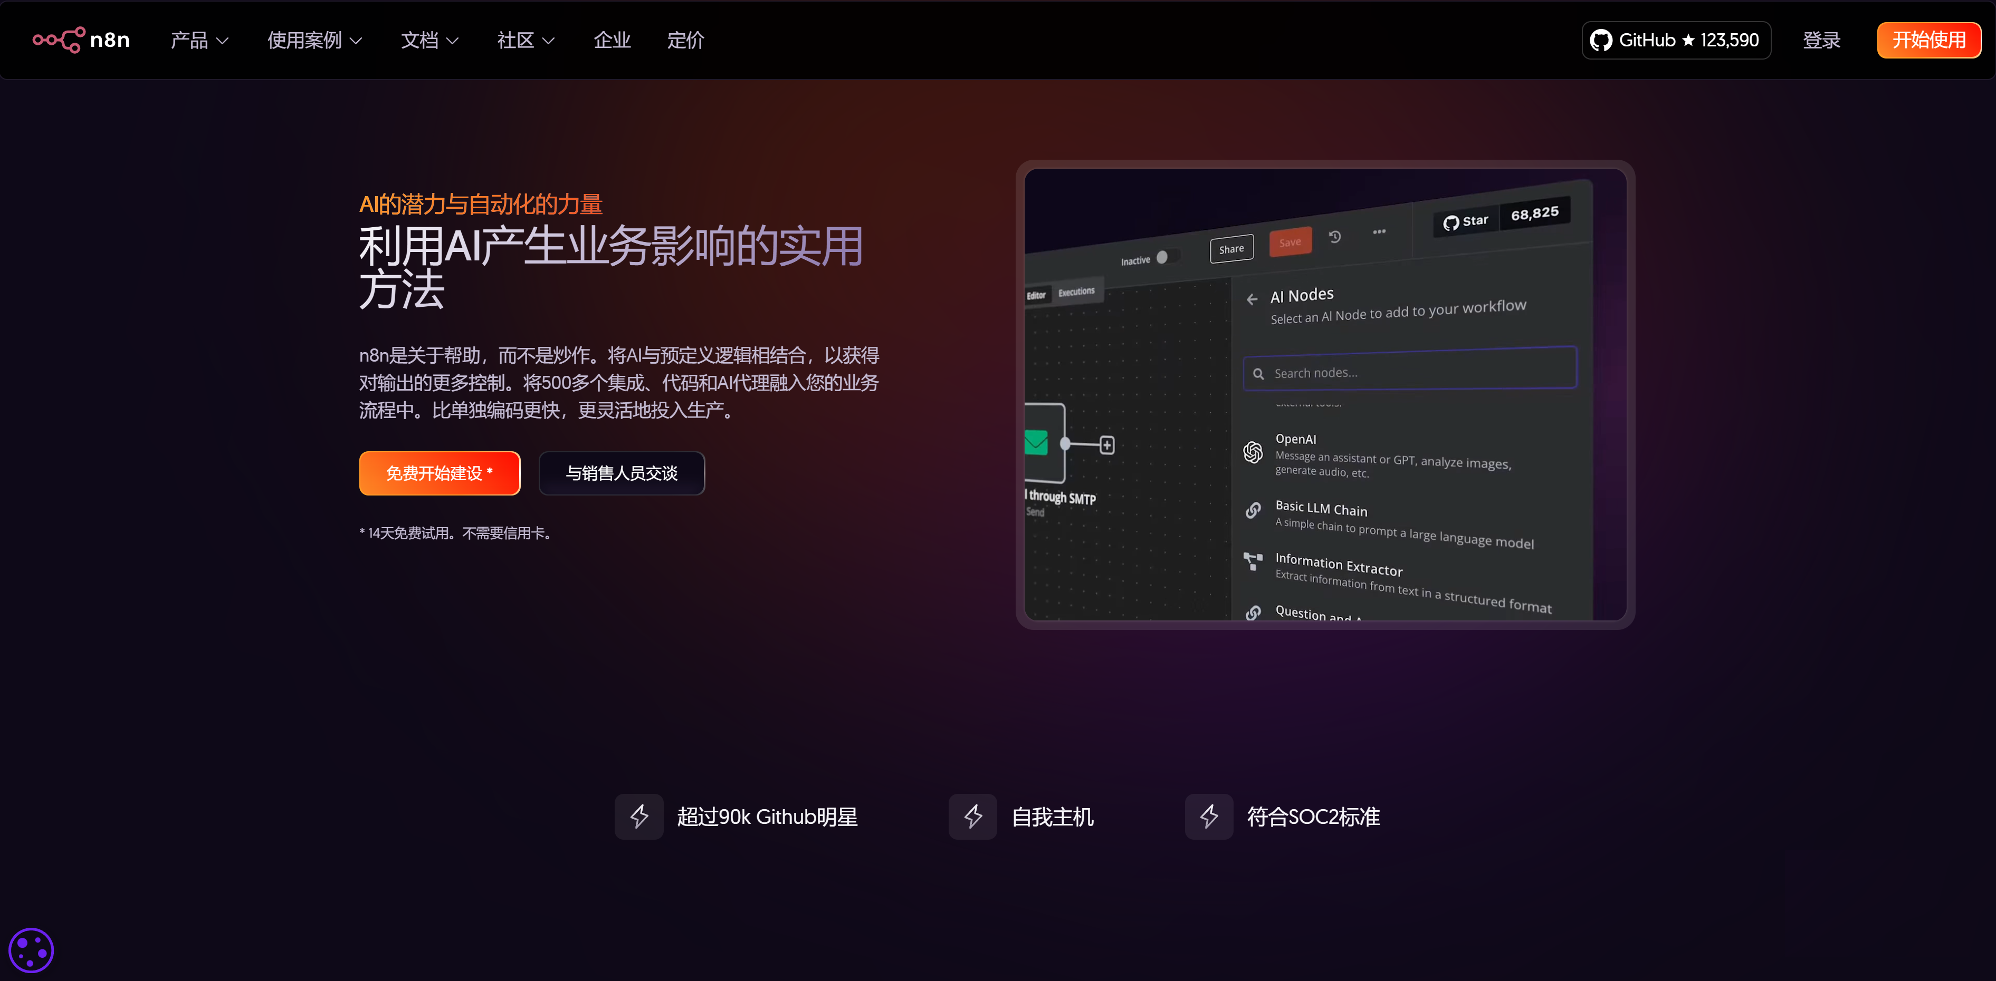Open the 产品 dropdown menu
Image resolution: width=1996 pixels, height=981 pixels.
(199, 40)
